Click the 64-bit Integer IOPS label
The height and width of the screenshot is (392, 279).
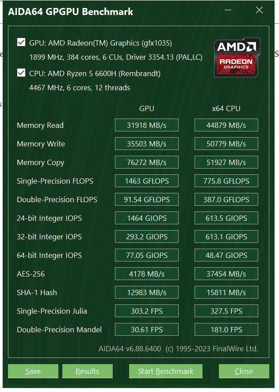pos(49,255)
